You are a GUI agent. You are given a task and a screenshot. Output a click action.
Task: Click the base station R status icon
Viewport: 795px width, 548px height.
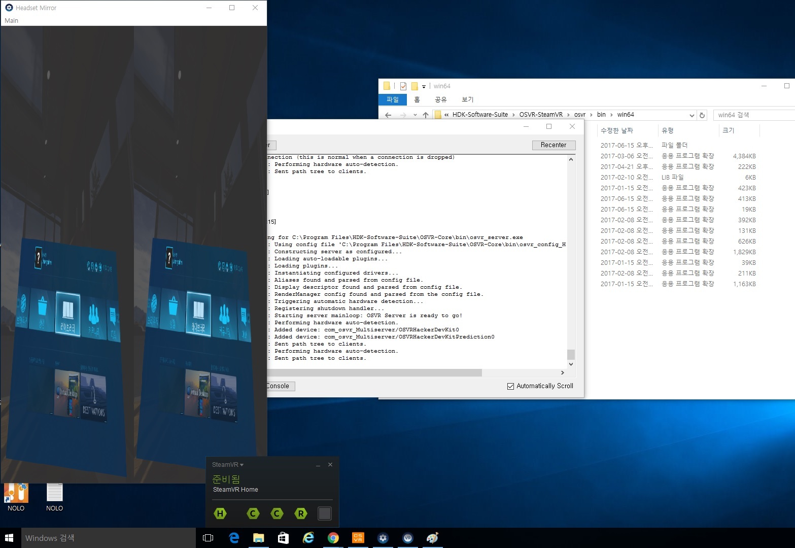tap(301, 513)
